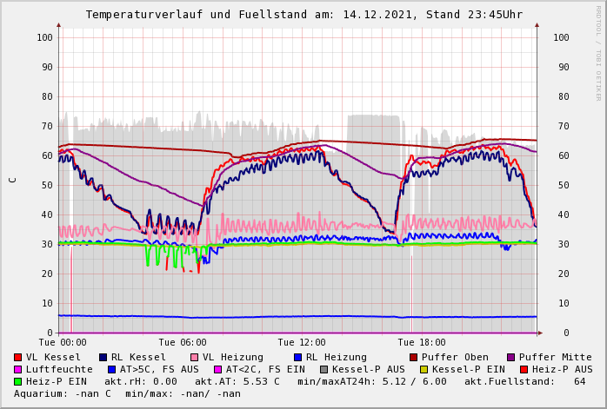Screen dimensions: 607x409
Task: Select the grey Kessel-P AUS swatch
Action: point(324,370)
